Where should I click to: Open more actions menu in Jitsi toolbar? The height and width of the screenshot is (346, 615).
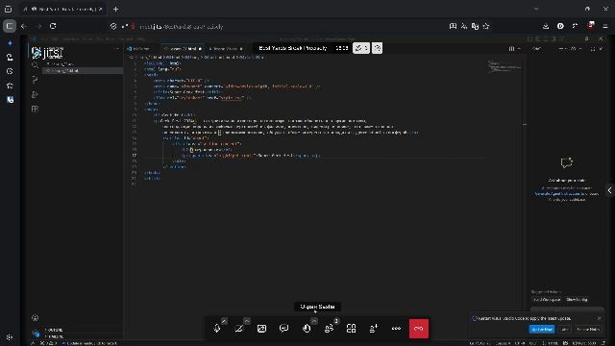pyautogui.click(x=396, y=329)
